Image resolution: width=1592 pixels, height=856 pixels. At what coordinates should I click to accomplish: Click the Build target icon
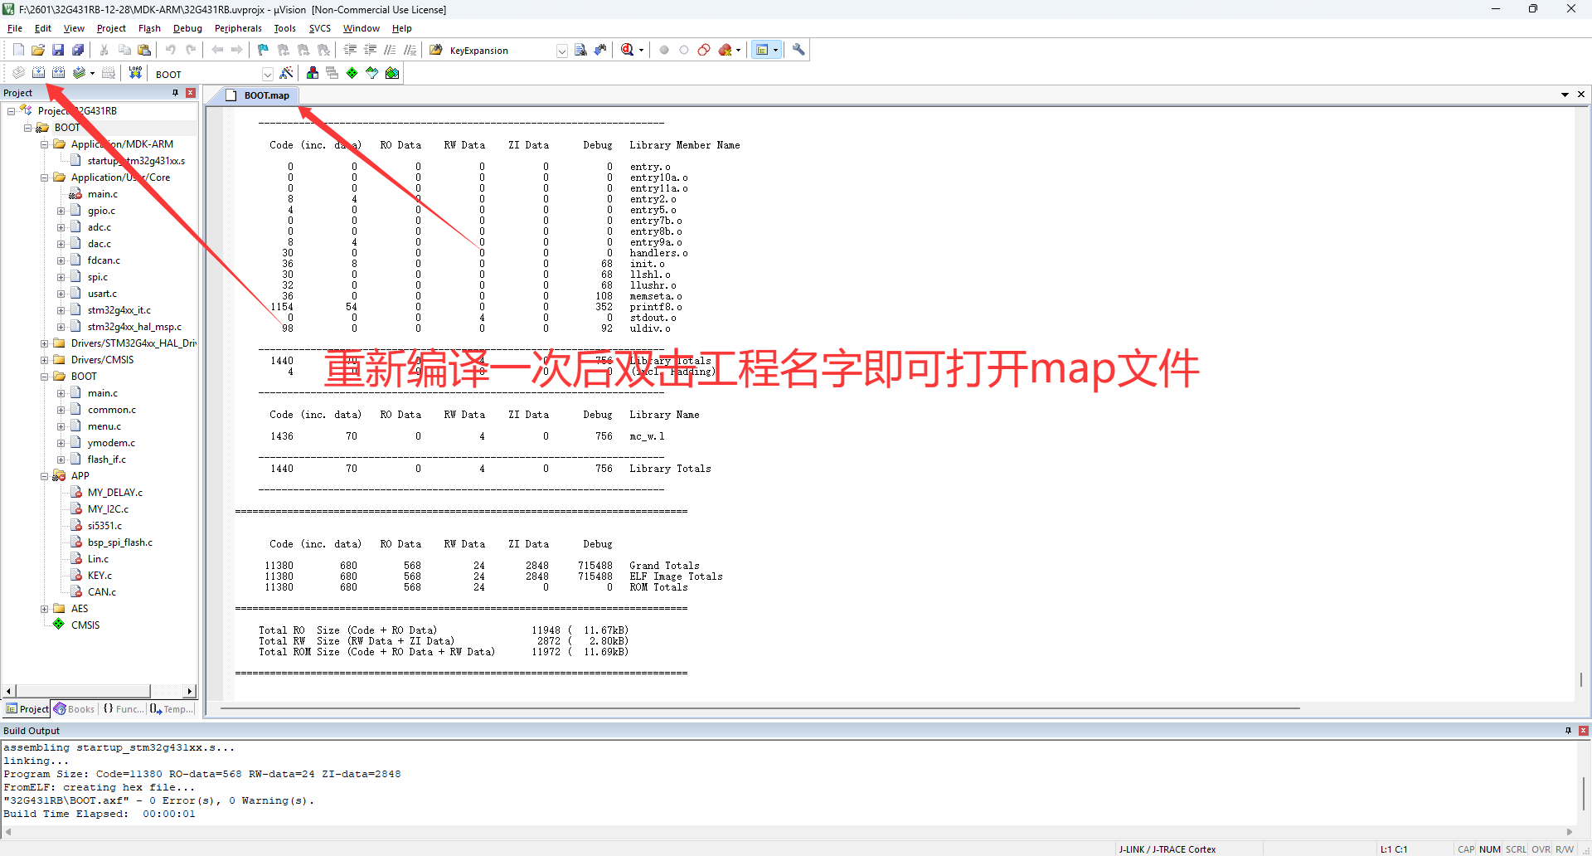[x=38, y=73]
